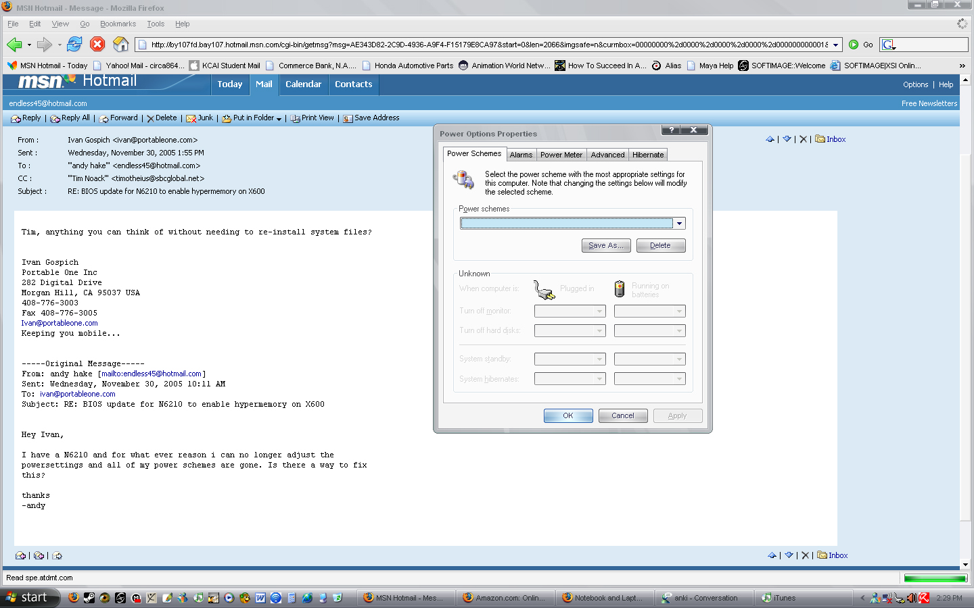Open the Alias bookmark
The width and height of the screenshot is (974, 608).
(667, 66)
